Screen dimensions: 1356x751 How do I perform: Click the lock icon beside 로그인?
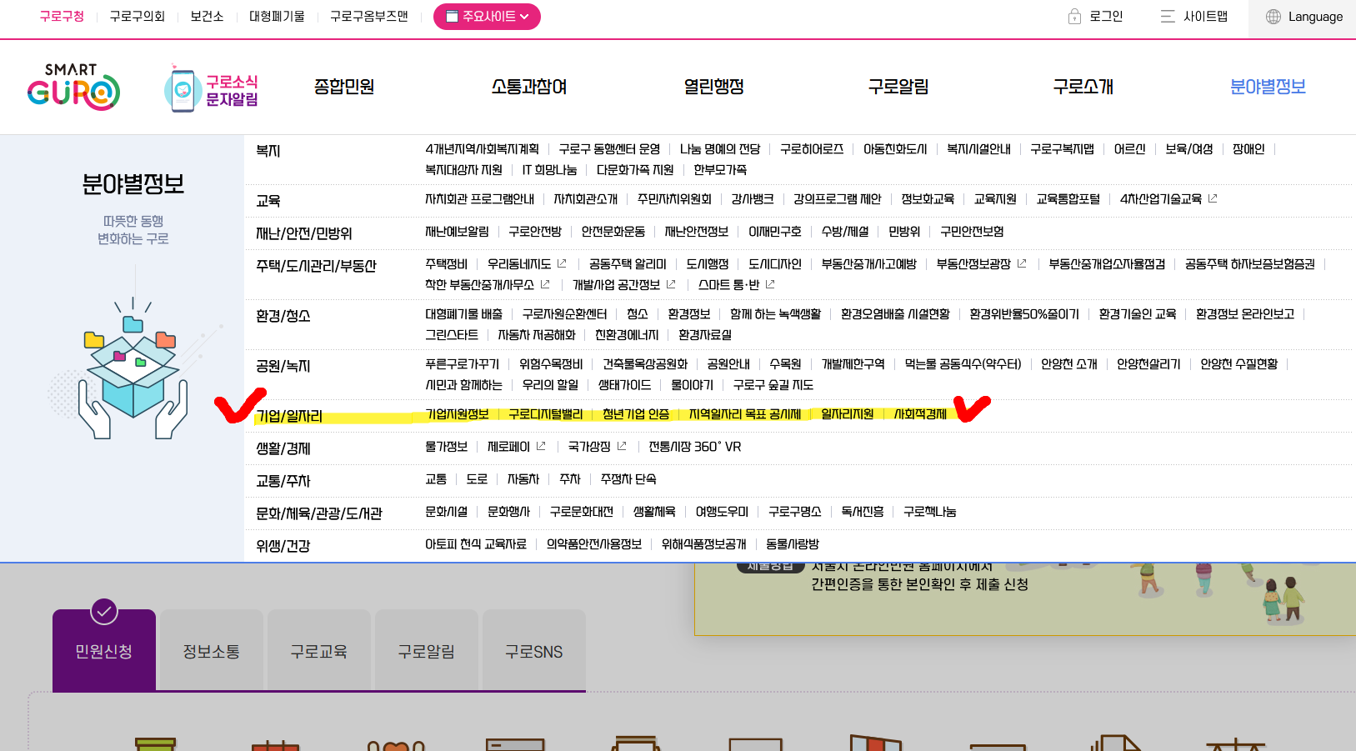point(1074,17)
